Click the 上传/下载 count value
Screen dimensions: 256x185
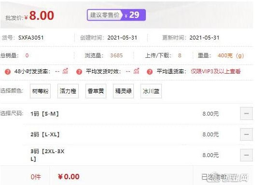(180, 55)
